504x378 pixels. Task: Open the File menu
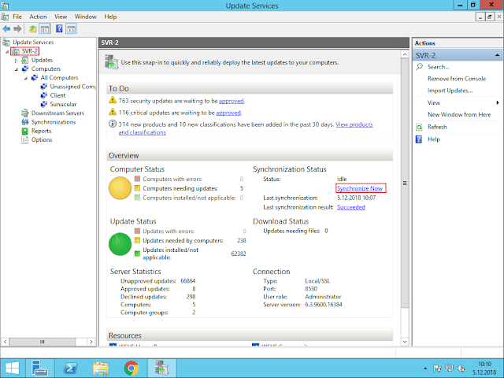(17, 17)
